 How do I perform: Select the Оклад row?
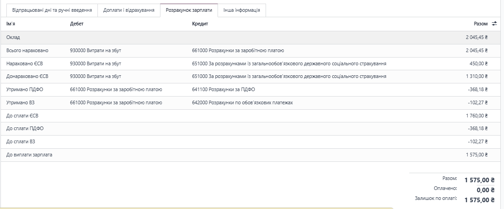tap(13, 37)
